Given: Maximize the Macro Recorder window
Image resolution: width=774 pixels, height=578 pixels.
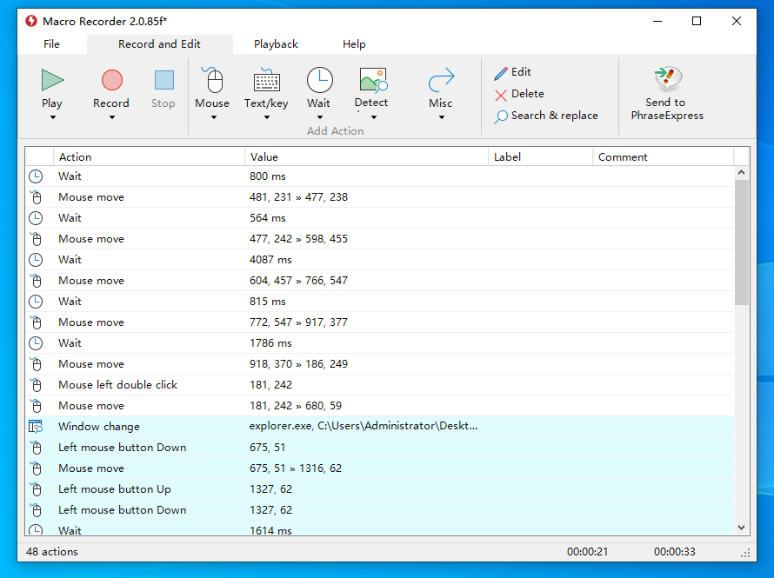Looking at the screenshot, I should 697,21.
